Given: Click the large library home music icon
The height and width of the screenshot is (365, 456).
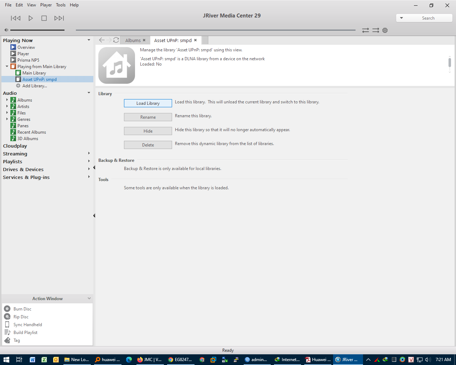Looking at the screenshot, I should click(116, 65).
